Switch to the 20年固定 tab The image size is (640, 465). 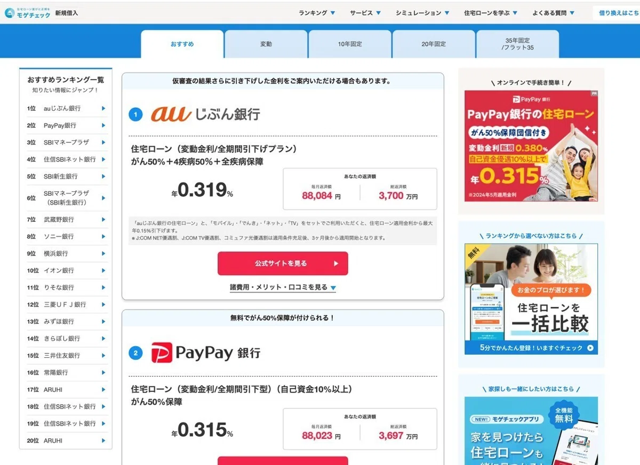[x=434, y=44]
